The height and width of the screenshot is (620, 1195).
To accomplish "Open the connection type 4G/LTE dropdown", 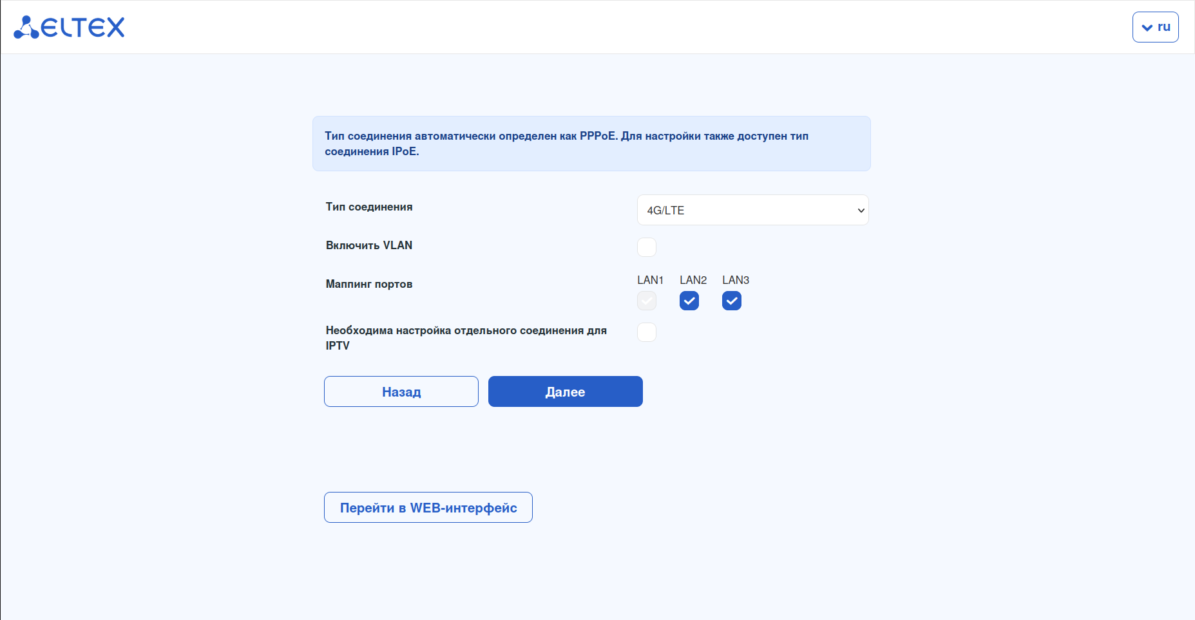I will 752,211.
